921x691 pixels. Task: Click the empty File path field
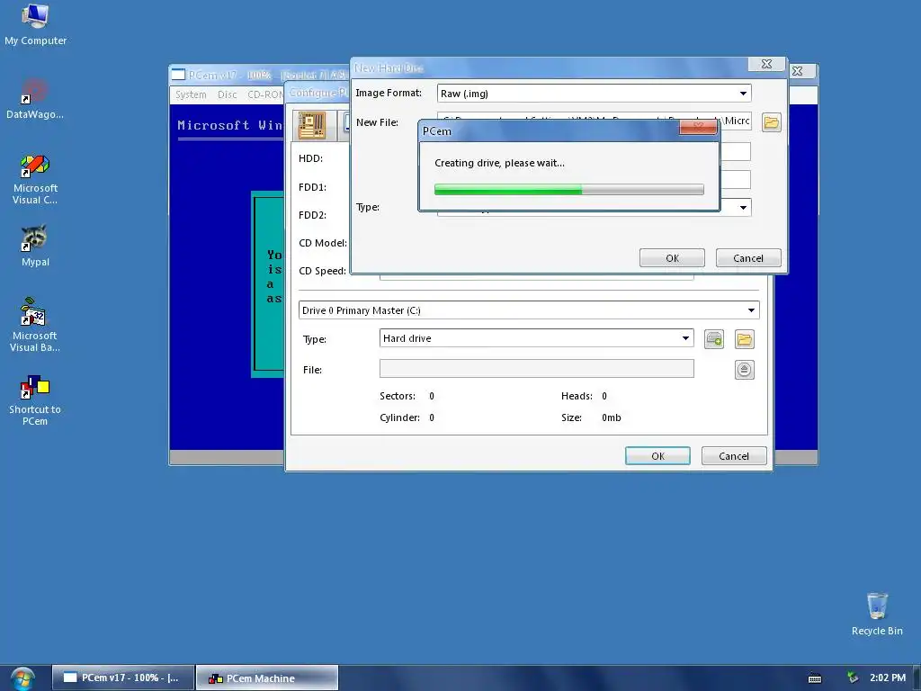point(536,369)
